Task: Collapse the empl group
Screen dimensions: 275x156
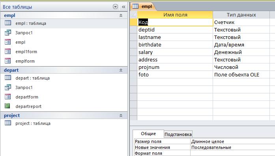Action: [x=121, y=15]
